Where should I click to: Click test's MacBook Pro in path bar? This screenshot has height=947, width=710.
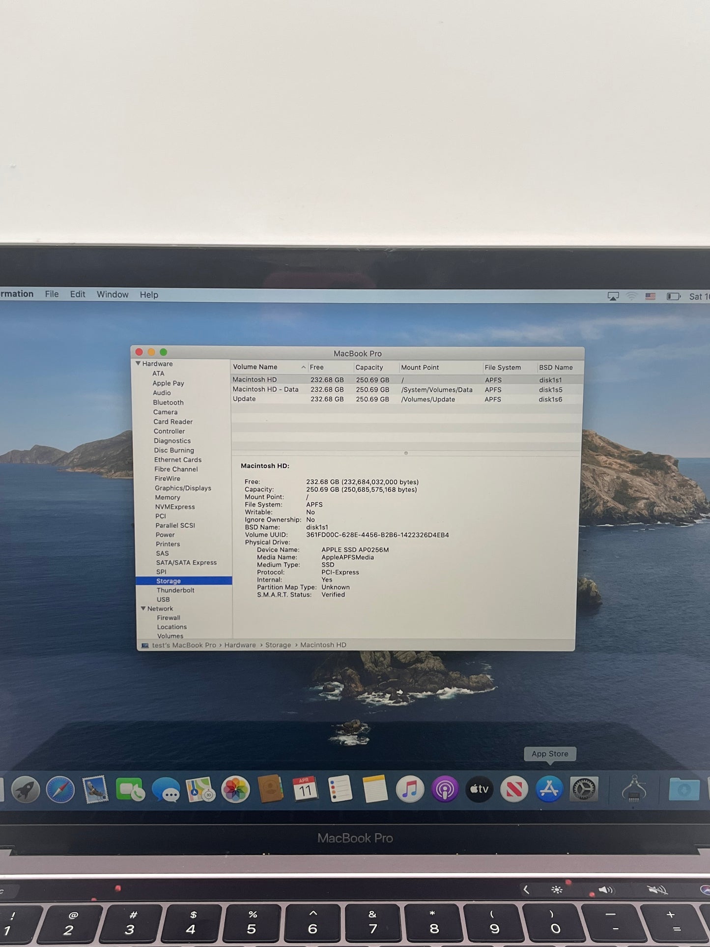click(x=184, y=645)
